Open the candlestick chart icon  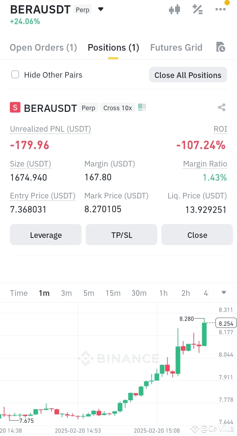click(x=174, y=9)
